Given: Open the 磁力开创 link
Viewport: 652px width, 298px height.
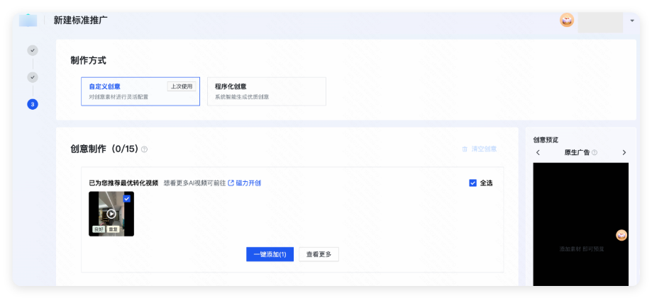Looking at the screenshot, I should 248,183.
